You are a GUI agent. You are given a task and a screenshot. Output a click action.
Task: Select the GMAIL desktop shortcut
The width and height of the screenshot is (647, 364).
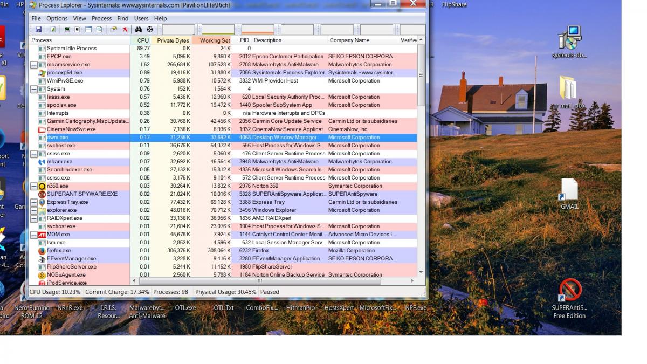(569, 194)
